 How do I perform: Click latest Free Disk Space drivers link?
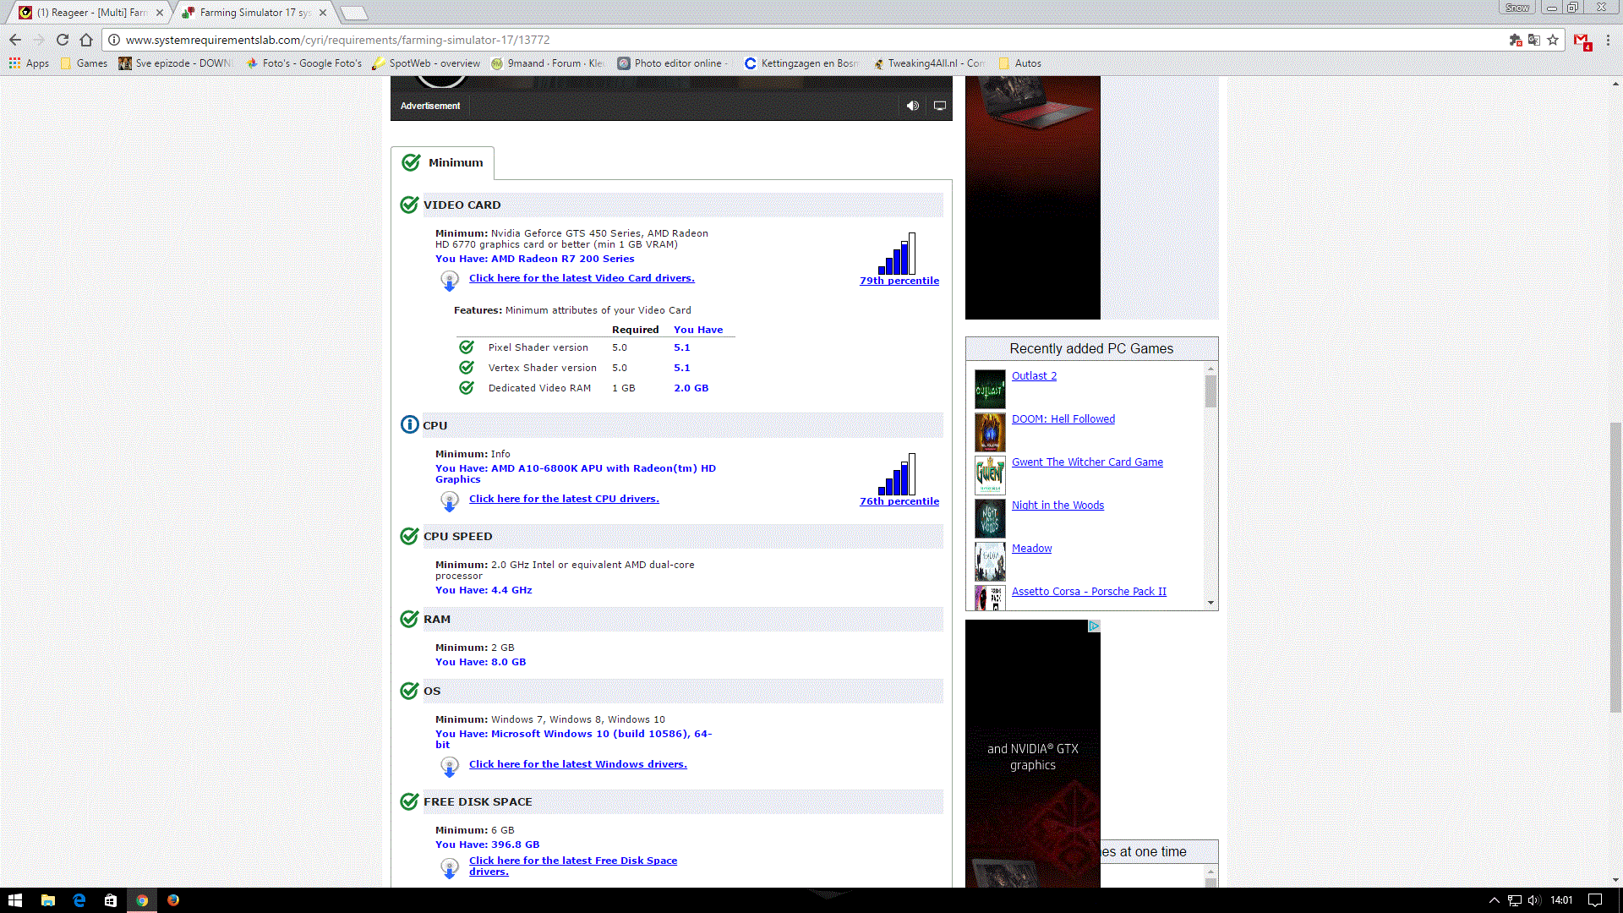[x=573, y=866]
